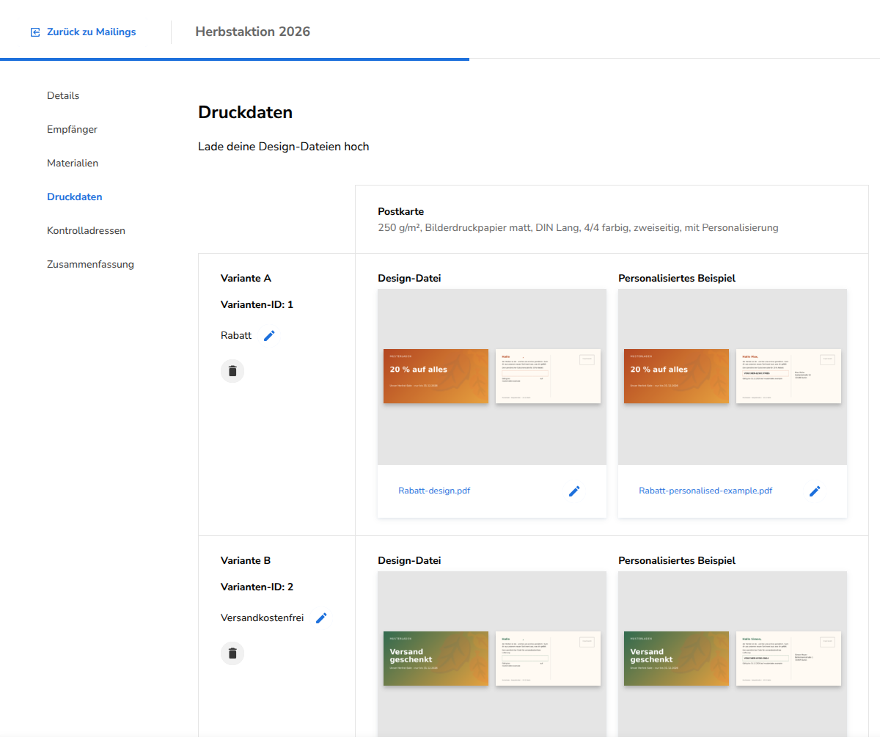880x737 pixels.
Task: Click the Rabatt variant name text
Action: tap(236, 335)
